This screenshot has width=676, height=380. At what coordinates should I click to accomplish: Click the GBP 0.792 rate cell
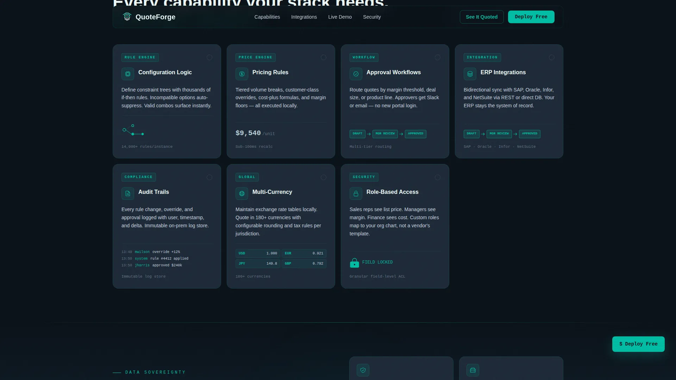coord(304,264)
